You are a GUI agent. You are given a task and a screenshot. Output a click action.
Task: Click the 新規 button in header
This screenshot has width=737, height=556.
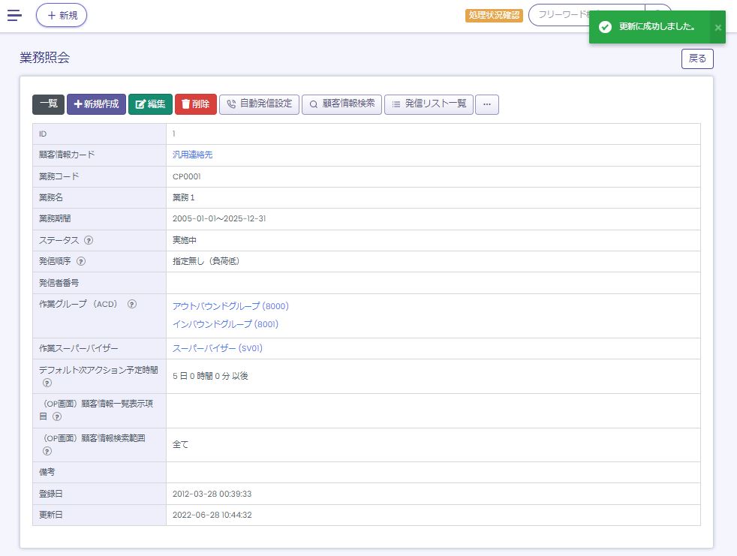coord(62,15)
